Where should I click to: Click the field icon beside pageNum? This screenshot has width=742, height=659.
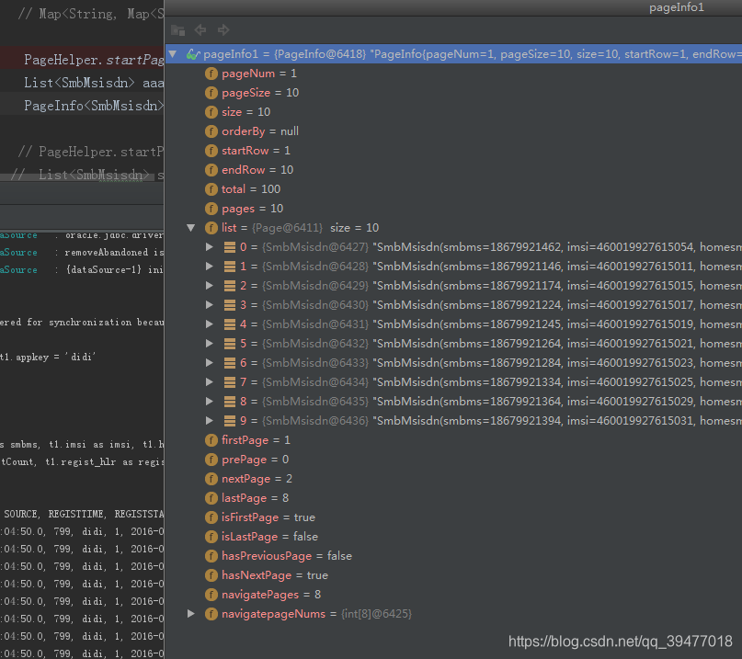(211, 74)
